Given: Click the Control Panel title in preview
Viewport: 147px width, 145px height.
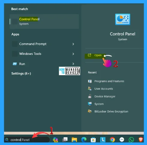Looking at the screenshot, I should tap(122, 34).
